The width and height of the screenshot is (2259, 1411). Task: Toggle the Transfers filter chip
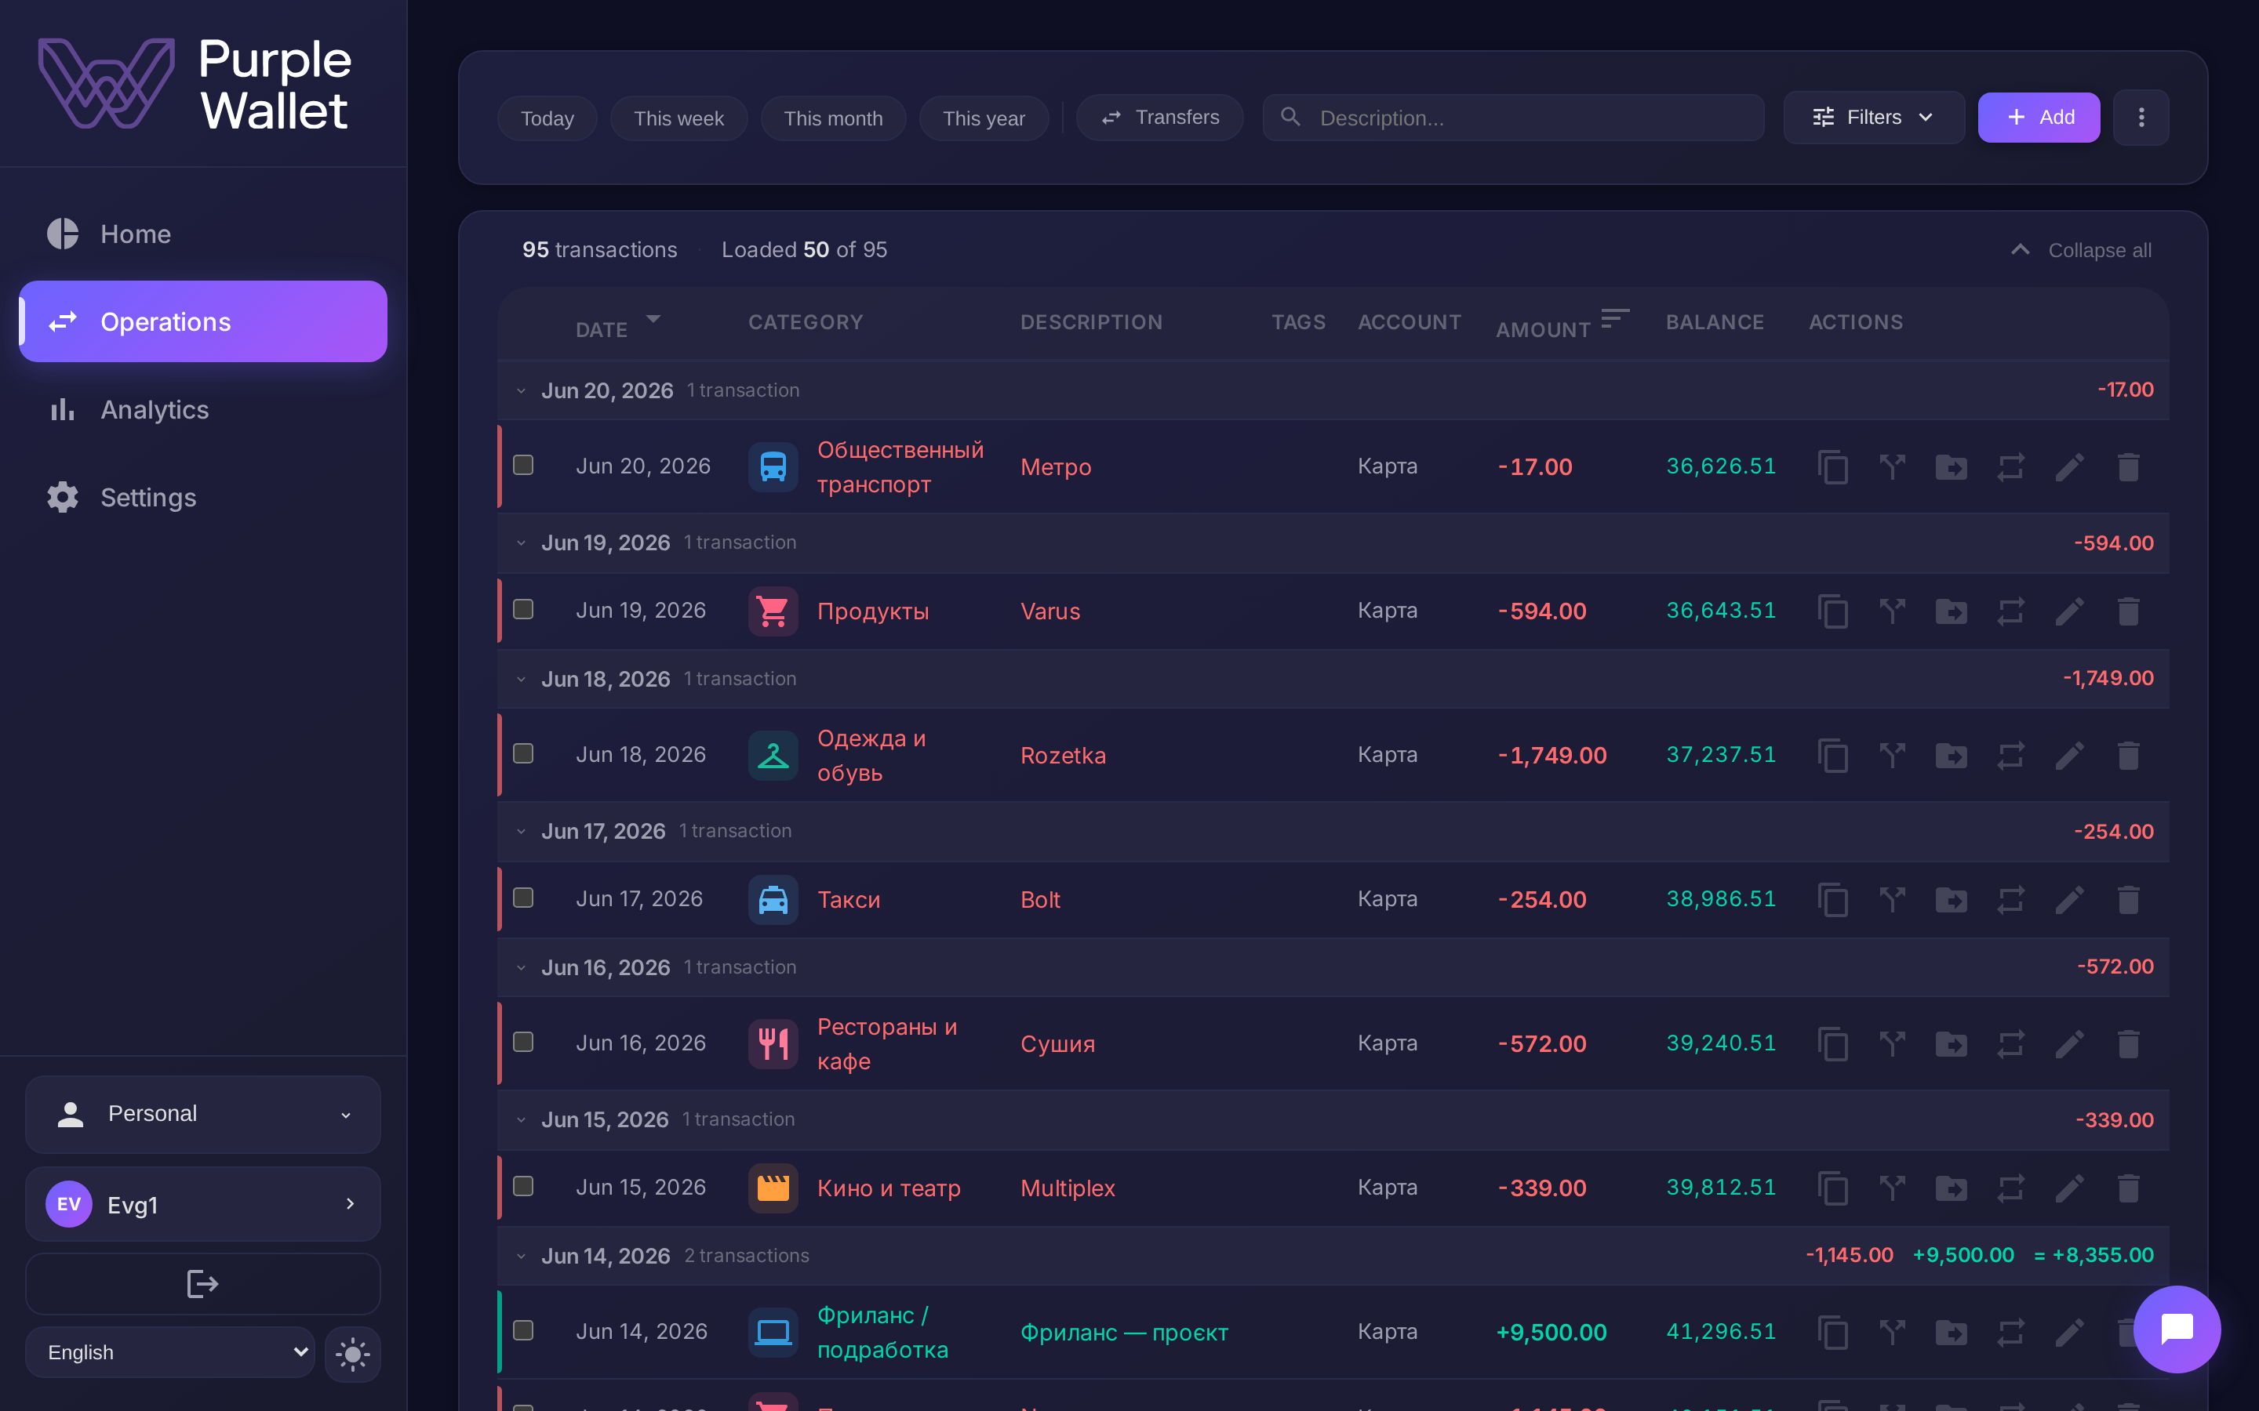click(x=1159, y=118)
